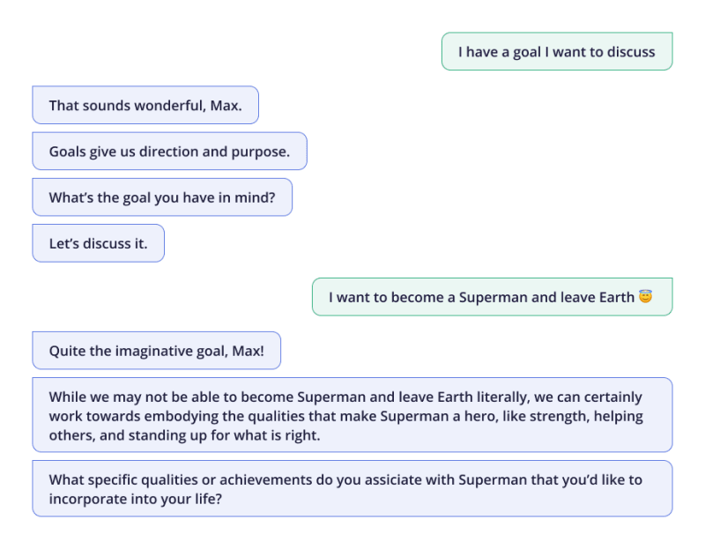
Task: Select the 'I have a goal I want to discuss' bubble
Action: coord(557,51)
